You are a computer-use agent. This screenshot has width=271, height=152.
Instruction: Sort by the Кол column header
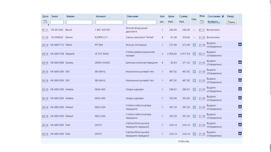tap(162, 16)
